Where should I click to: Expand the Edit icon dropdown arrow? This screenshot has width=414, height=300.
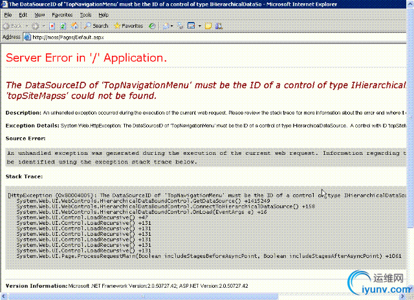[x=200, y=26]
